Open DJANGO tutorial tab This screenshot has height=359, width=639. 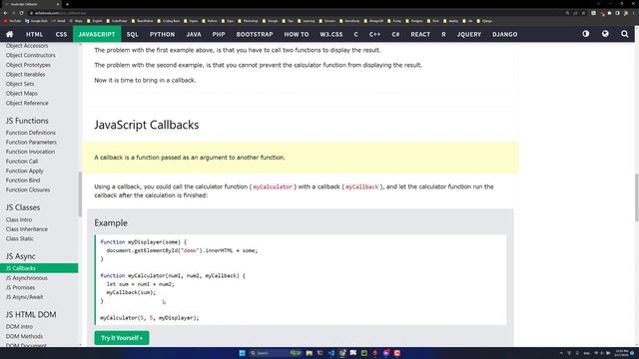click(x=504, y=34)
